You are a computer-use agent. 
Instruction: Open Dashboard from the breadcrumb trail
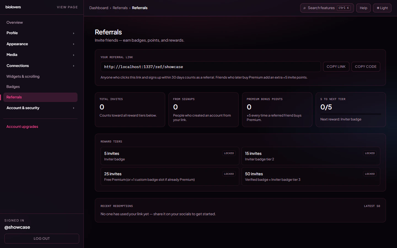99,8
